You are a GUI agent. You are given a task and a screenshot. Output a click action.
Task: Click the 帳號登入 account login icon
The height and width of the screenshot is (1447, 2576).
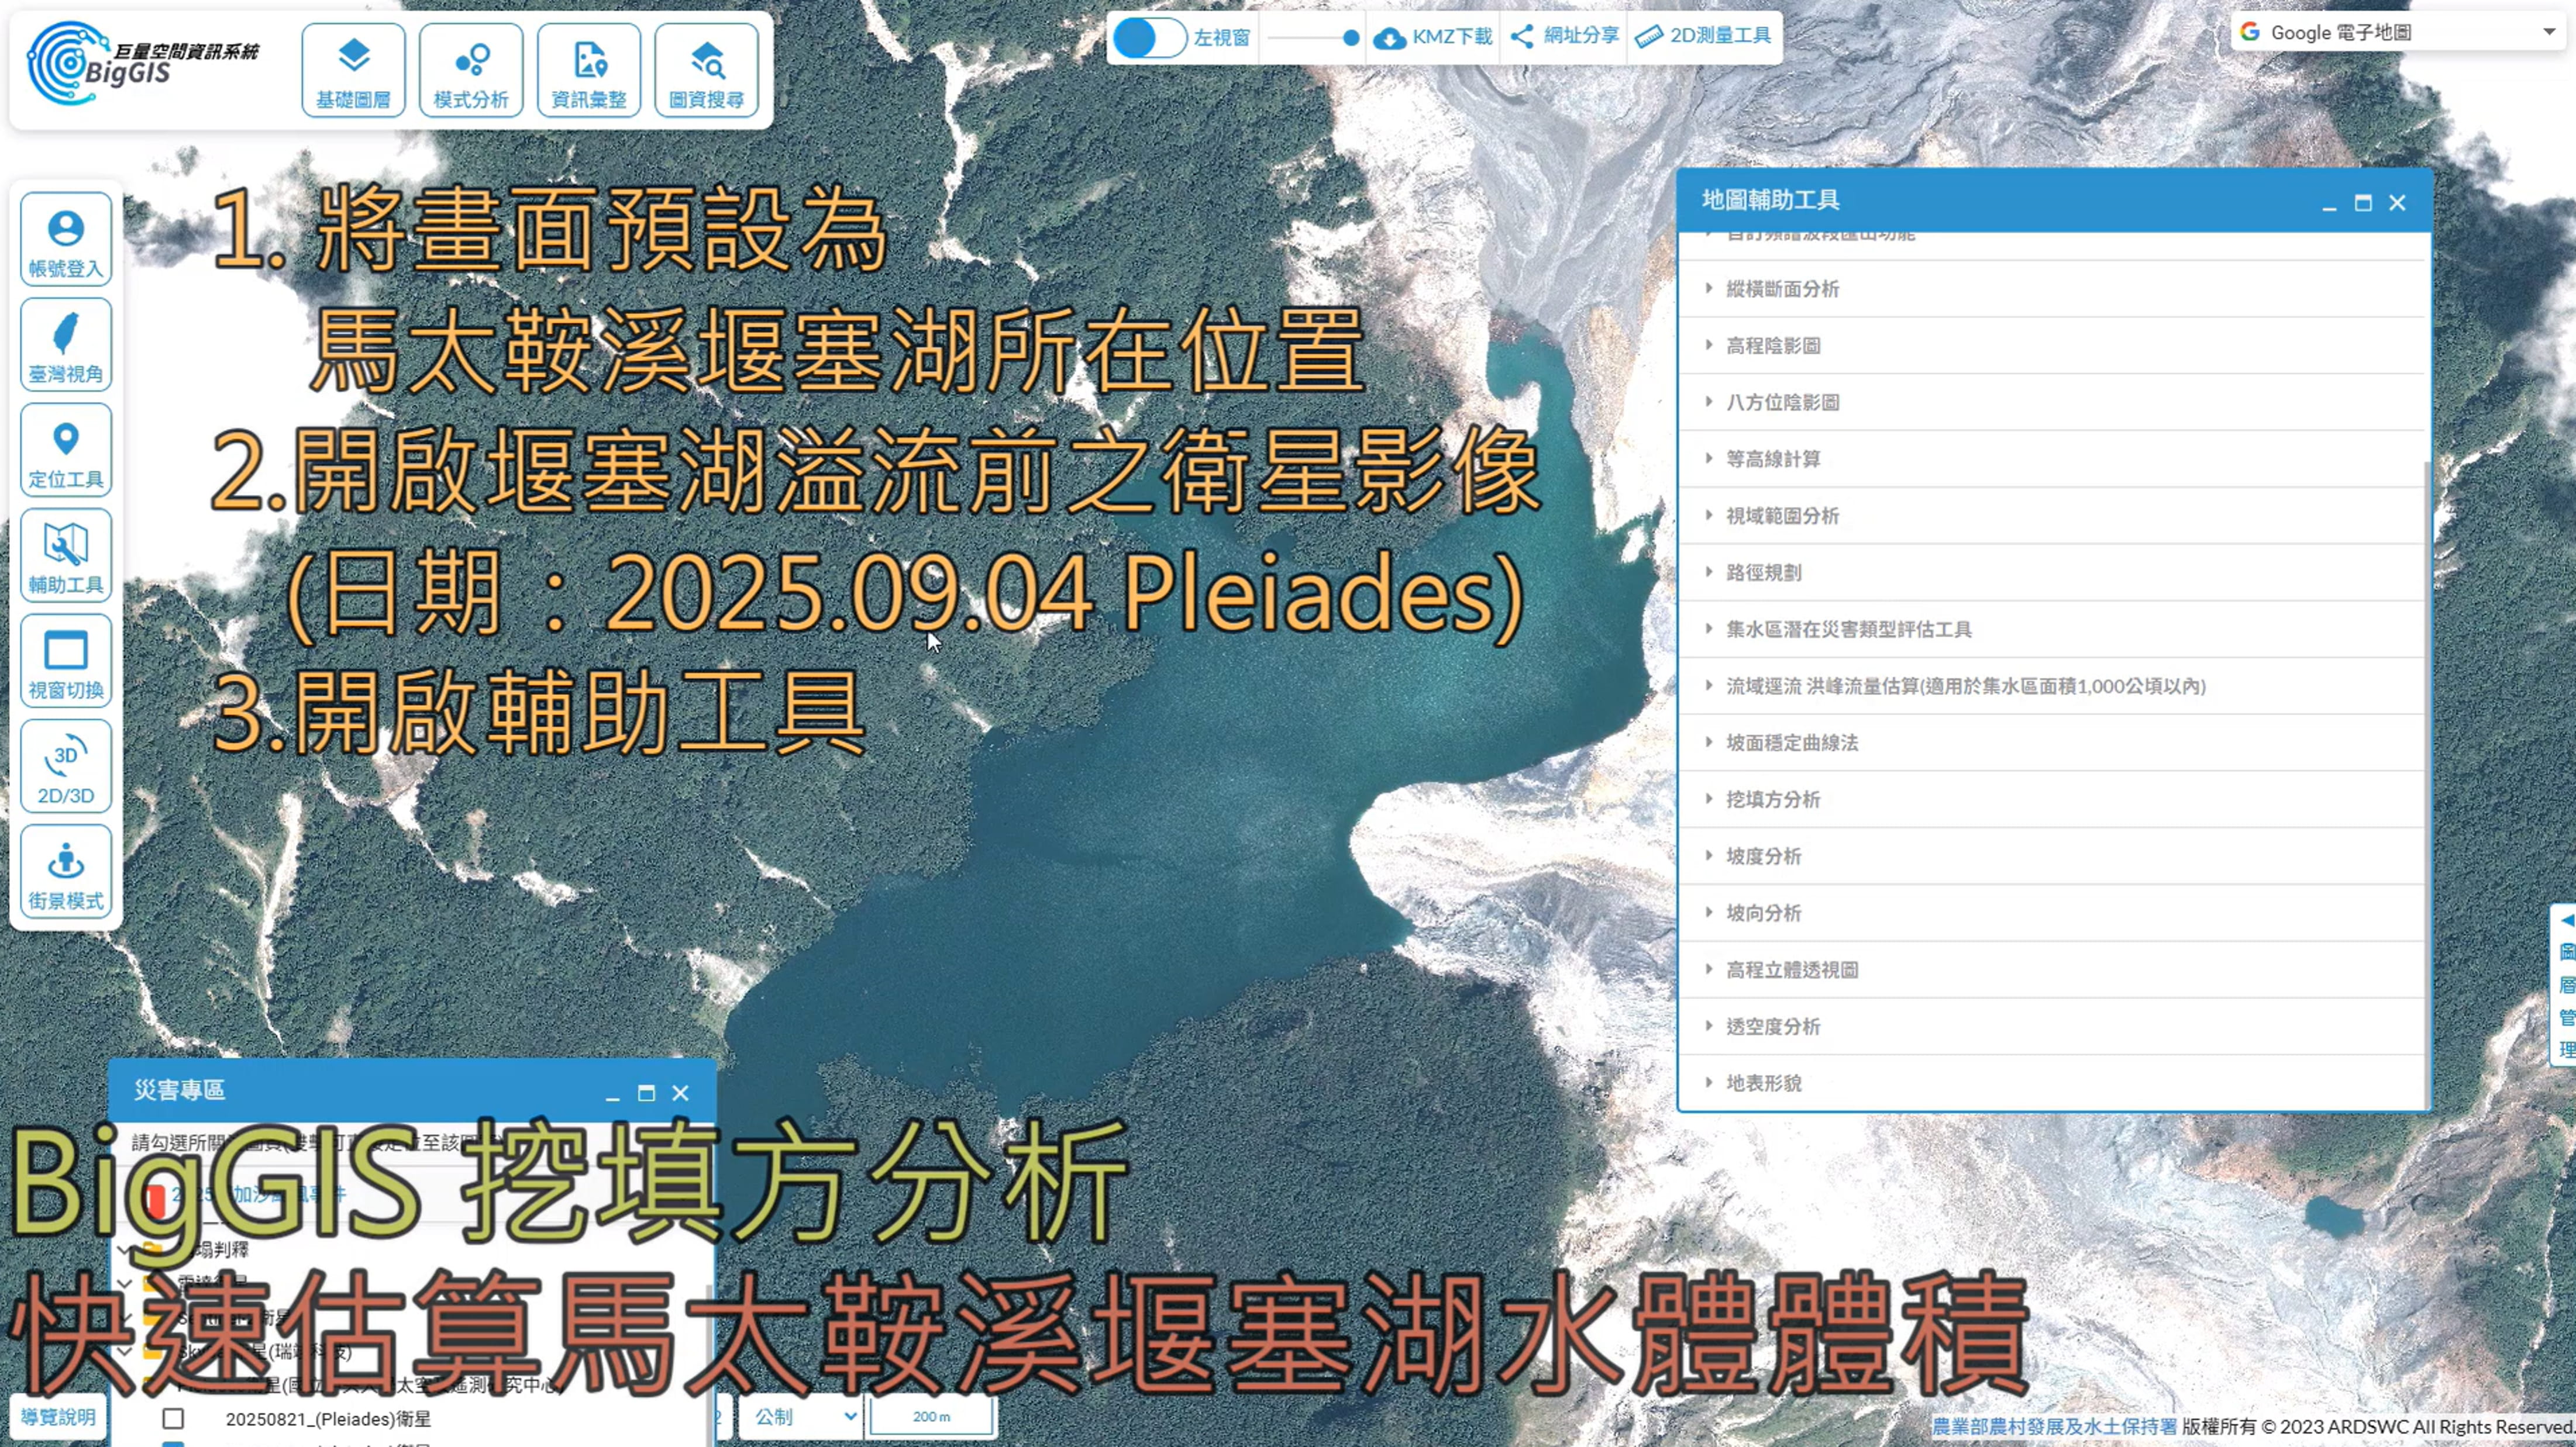[x=66, y=241]
